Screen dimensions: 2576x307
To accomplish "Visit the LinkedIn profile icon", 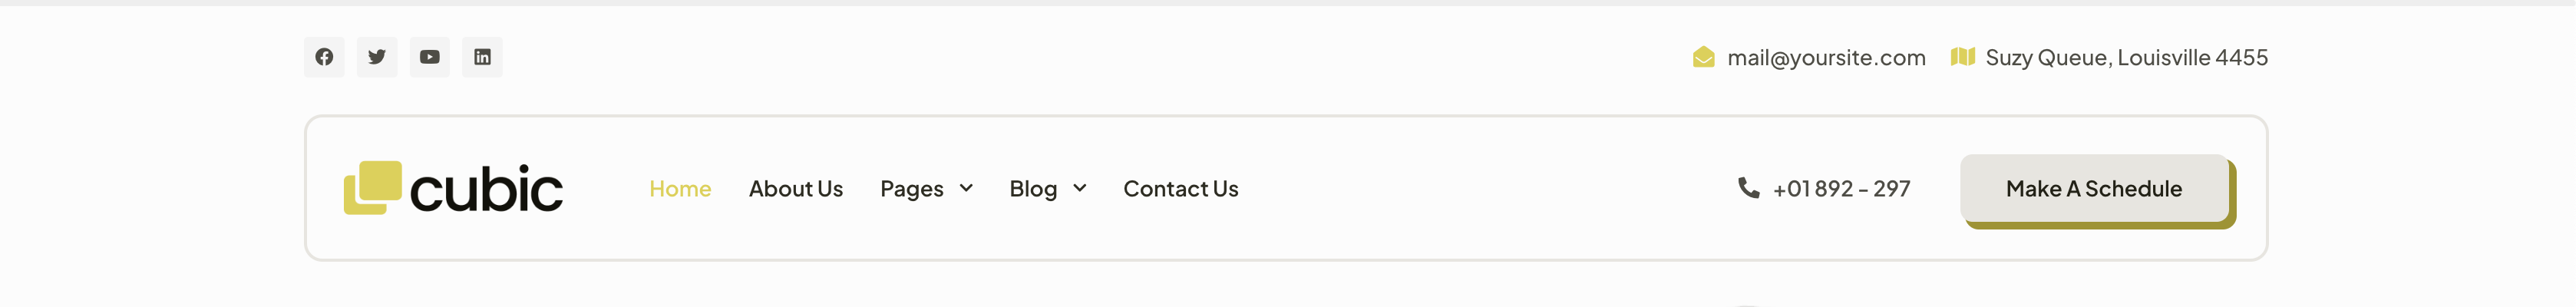I will click(482, 57).
